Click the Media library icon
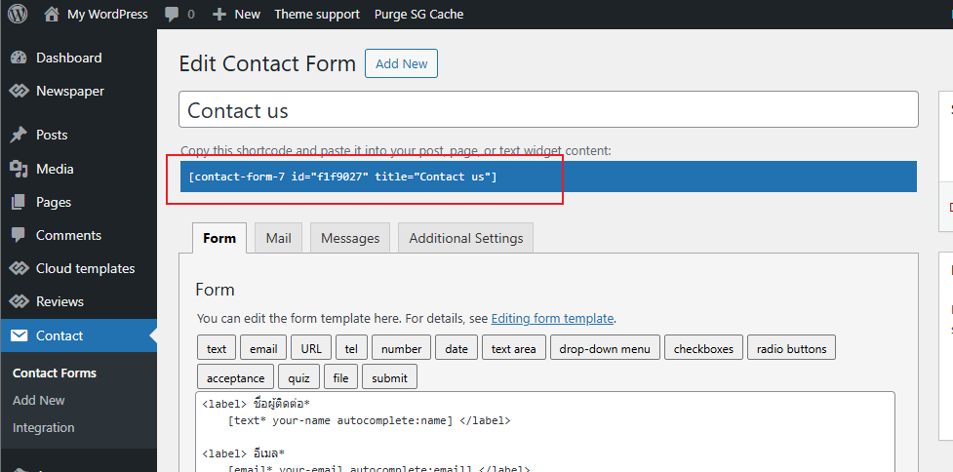This screenshot has width=953, height=472. click(19, 169)
